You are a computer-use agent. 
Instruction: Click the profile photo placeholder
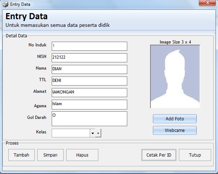click(x=175, y=76)
